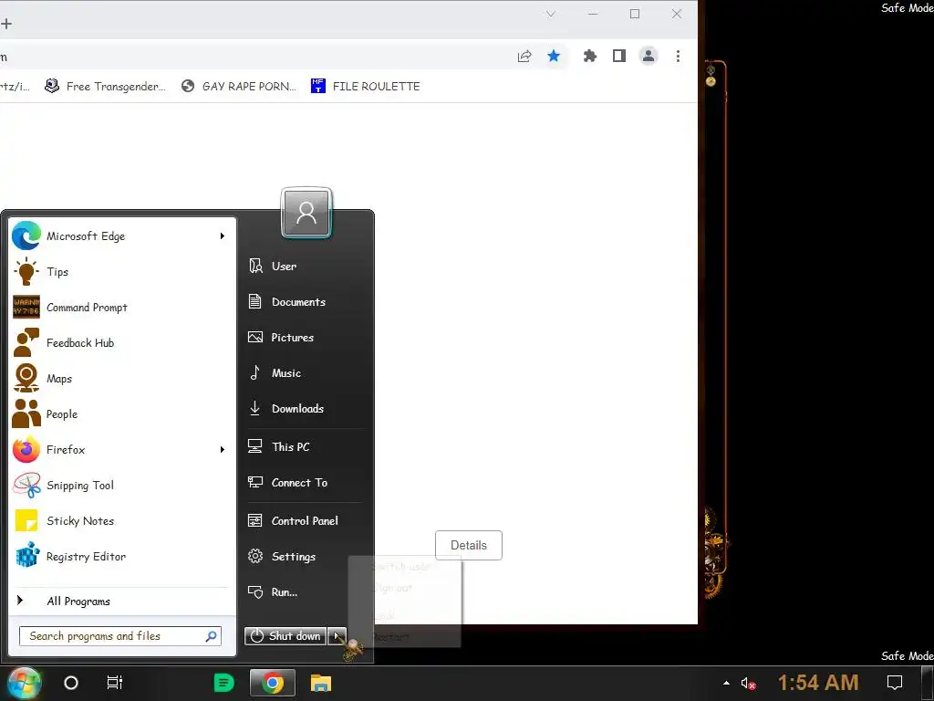Open Control Panel

pos(304,521)
